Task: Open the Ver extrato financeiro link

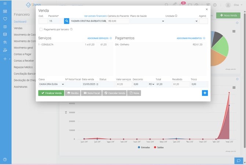Action: [x=95, y=16]
